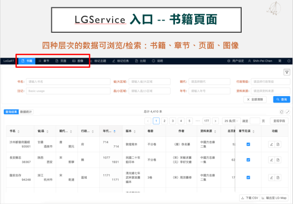Edit the 長安縣志 row with pencil icon
This screenshot has width=293, height=204.
pos(271,160)
